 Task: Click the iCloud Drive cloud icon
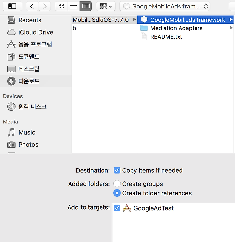click(x=11, y=32)
